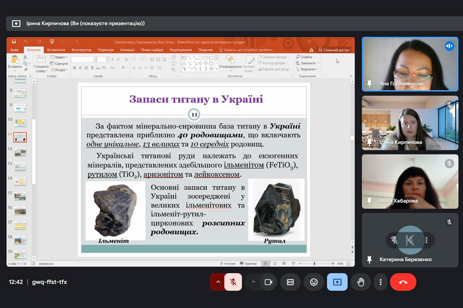This screenshot has height=308, width=463.
Task: Turn on closed captions
Action: click(291, 282)
